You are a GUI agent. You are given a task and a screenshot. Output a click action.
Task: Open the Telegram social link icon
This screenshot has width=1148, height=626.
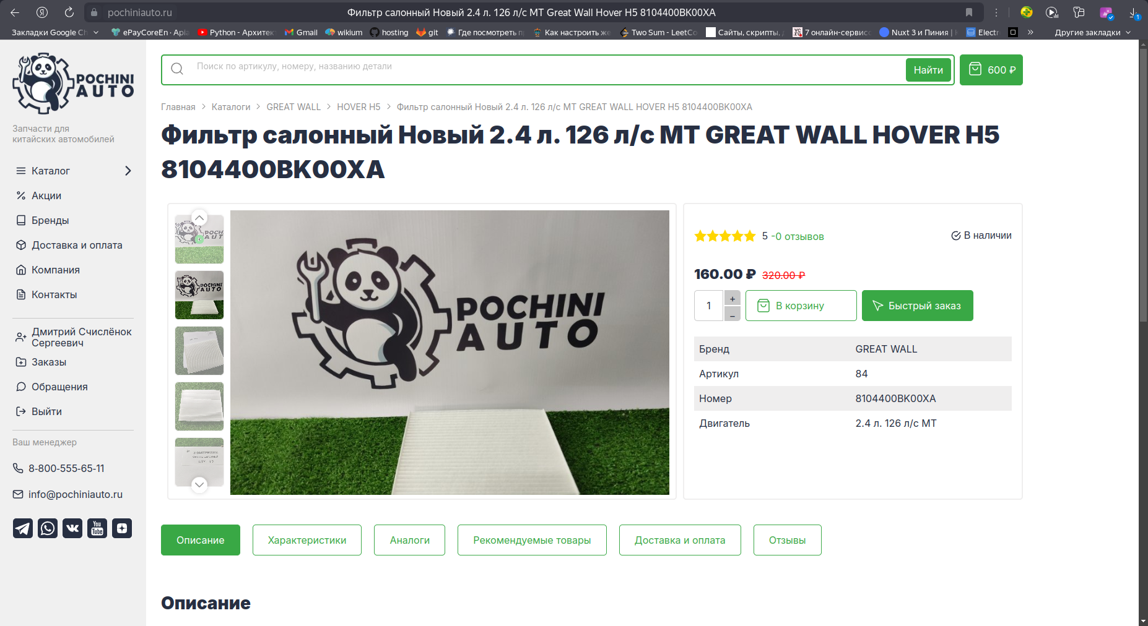coord(23,528)
